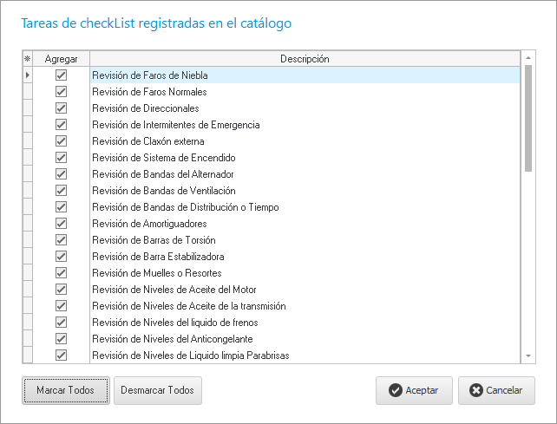Click the scrollbar down arrow

528,356
